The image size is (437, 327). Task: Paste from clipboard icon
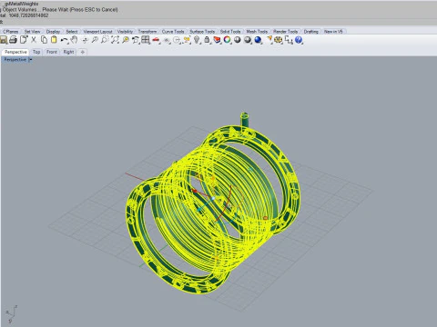tap(54, 40)
